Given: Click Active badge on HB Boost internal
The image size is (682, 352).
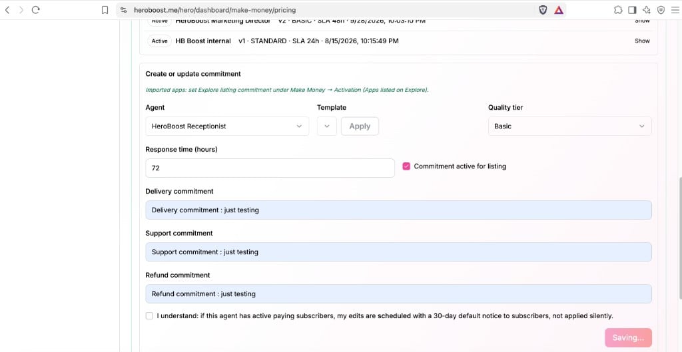Looking at the screenshot, I should (x=159, y=41).
